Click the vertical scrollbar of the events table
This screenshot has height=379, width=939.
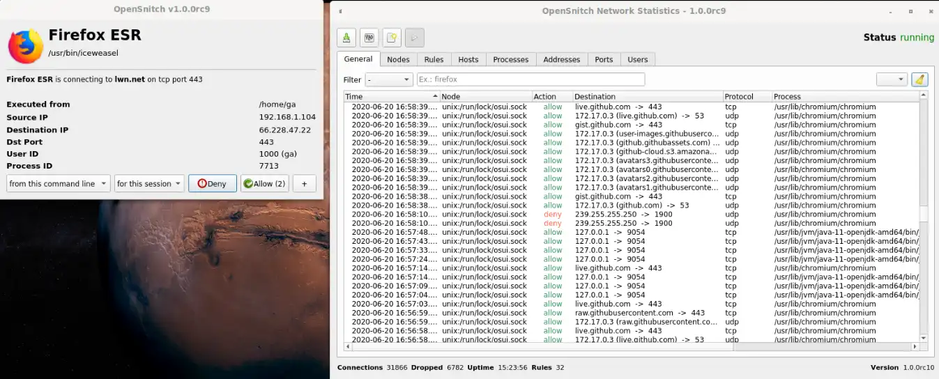coord(924,217)
